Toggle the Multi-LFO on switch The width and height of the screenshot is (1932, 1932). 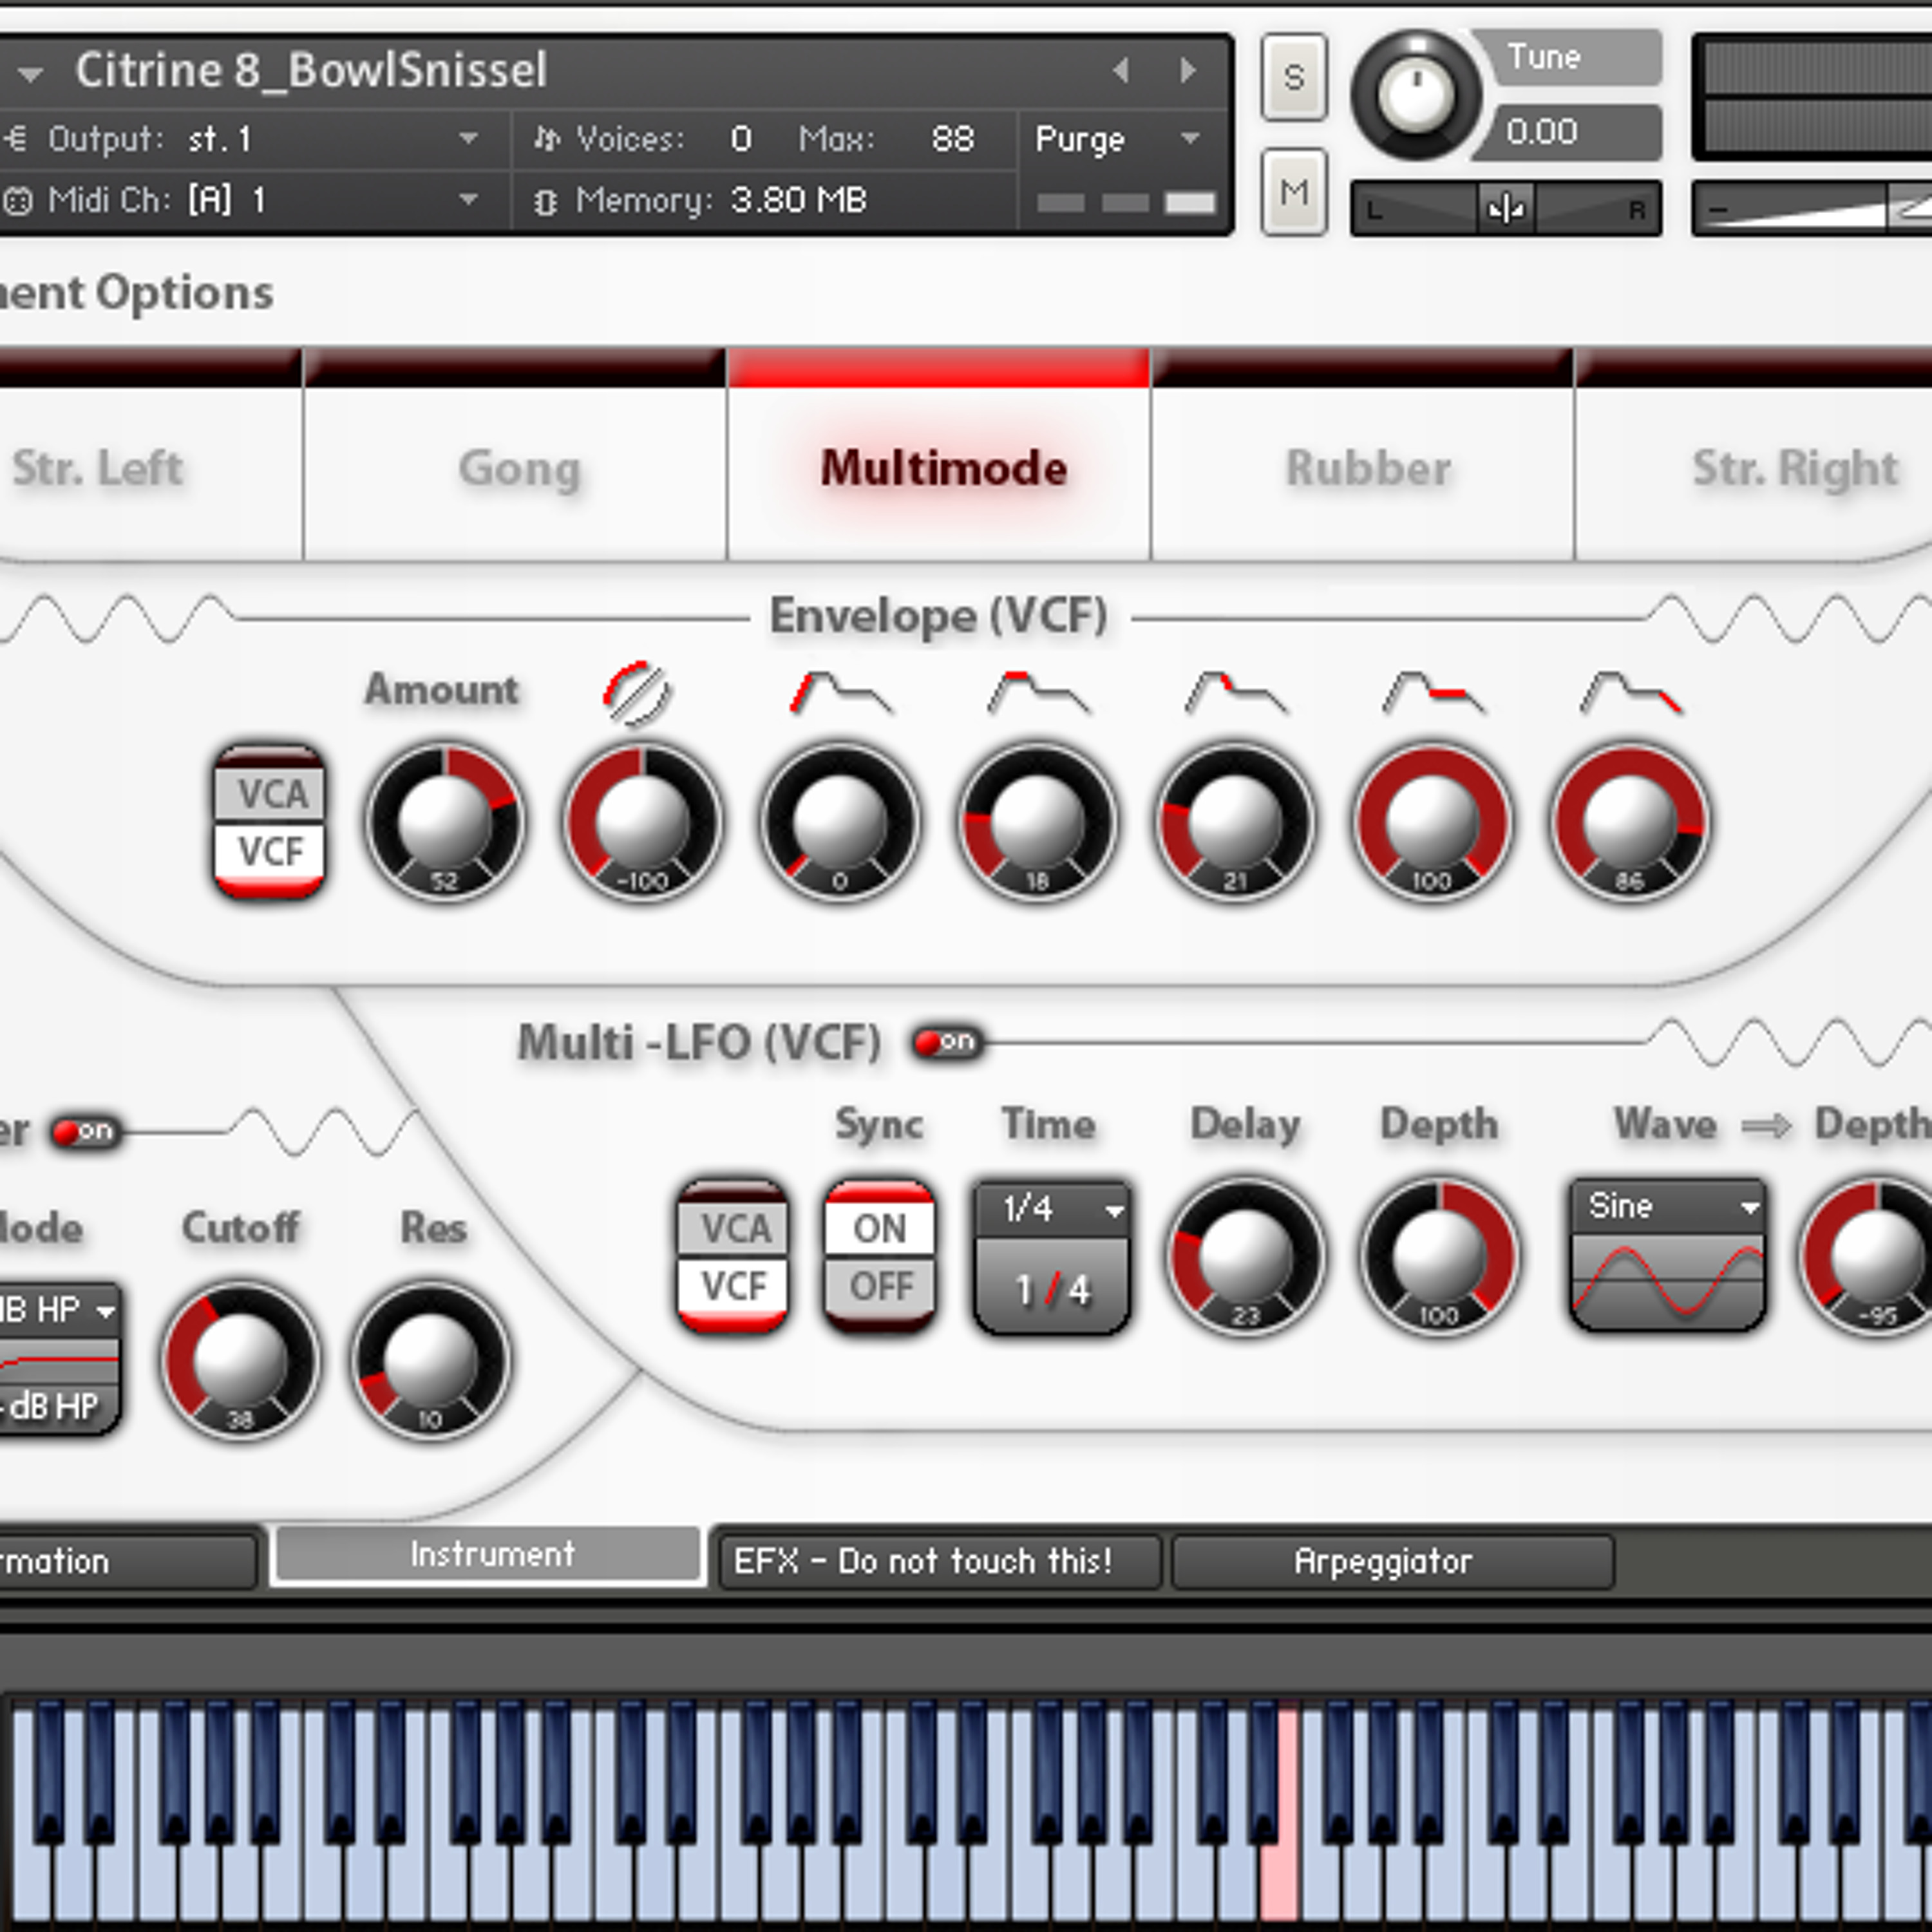947,1042
